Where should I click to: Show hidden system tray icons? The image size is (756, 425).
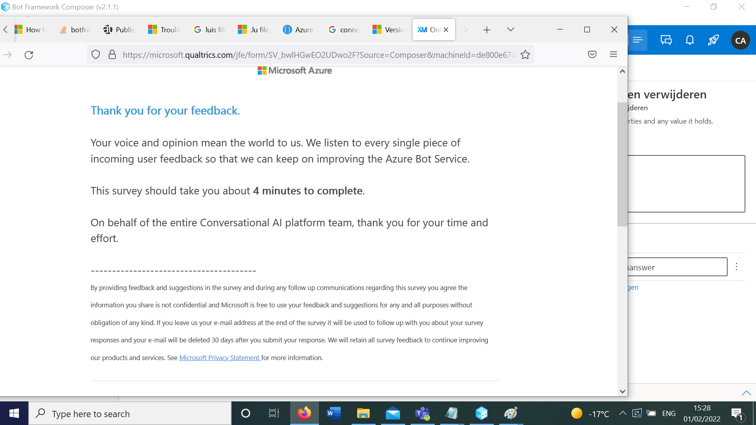pyautogui.click(x=623, y=413)
